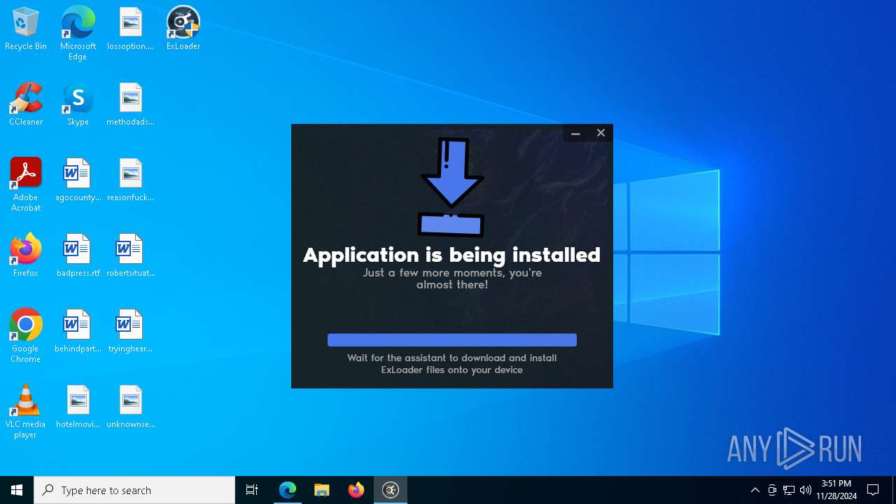Select the Skype desktop shortcut
The height and width of the screenshot is (504, 896).
click(78, 105)
